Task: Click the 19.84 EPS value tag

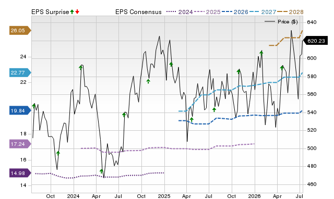Action: click(20, 111)
